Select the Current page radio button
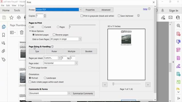The image size is (182, 102). tap(43, 27)
